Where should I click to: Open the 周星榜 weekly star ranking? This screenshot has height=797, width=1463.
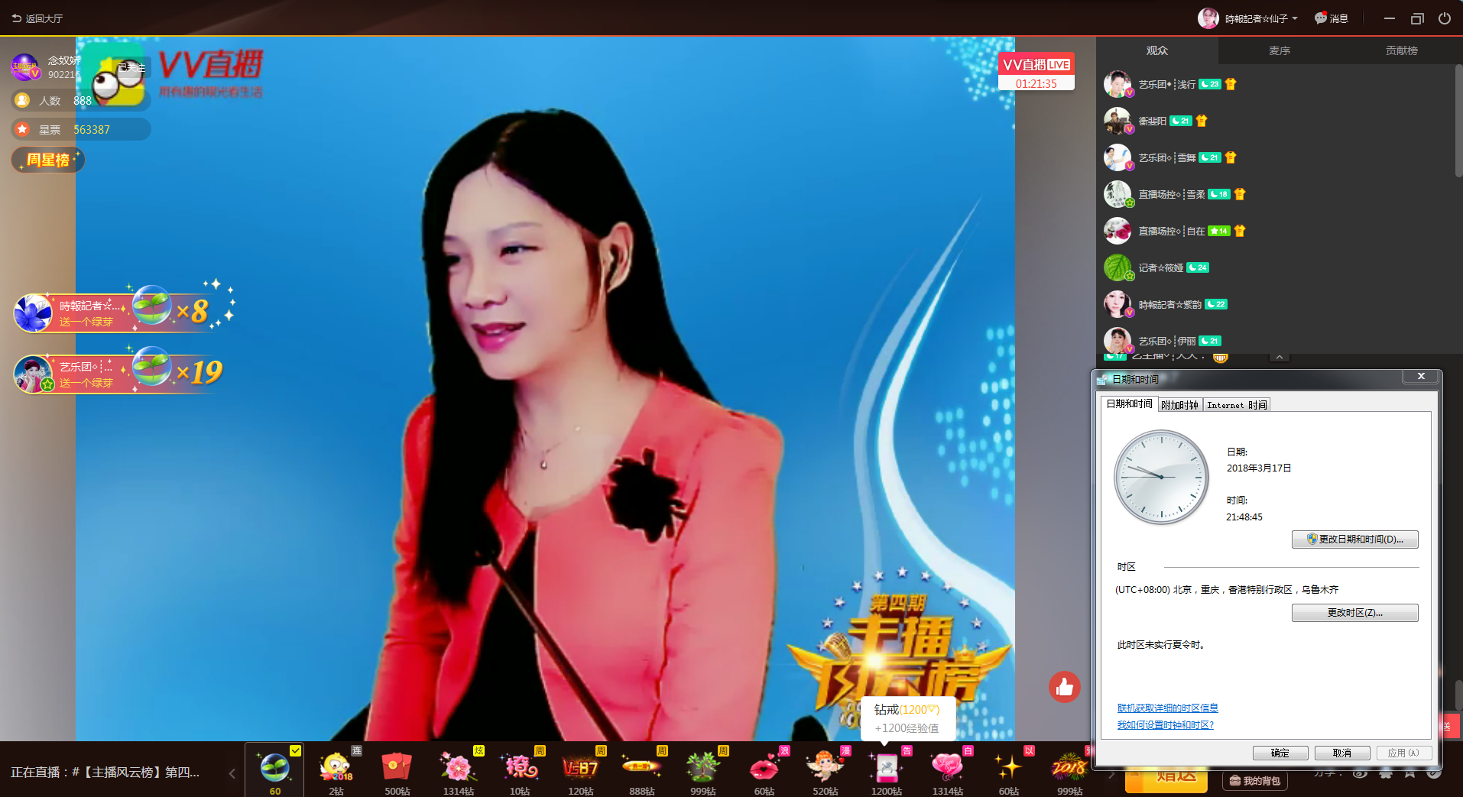[x=48, y=160]
